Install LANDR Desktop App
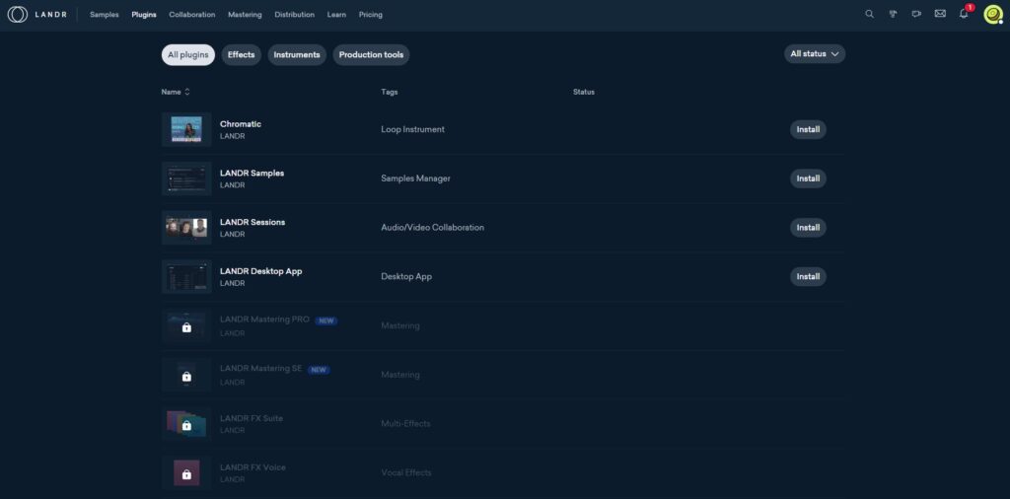Screen dimensions: 1010x499 pos(808,276)
